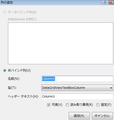Viewport: 114px width, 120px height.
Task: Enable the 読み取り専用(R) checkbox
Action: 67,105
